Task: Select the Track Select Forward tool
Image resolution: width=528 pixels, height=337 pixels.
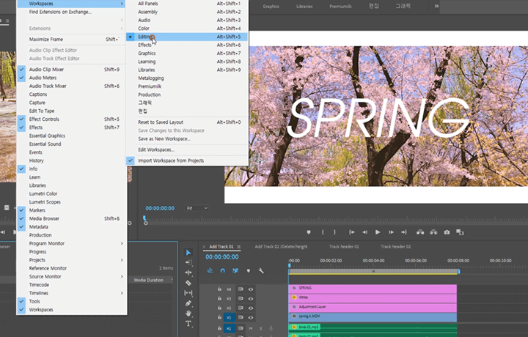Action: (x=188, y=262)
